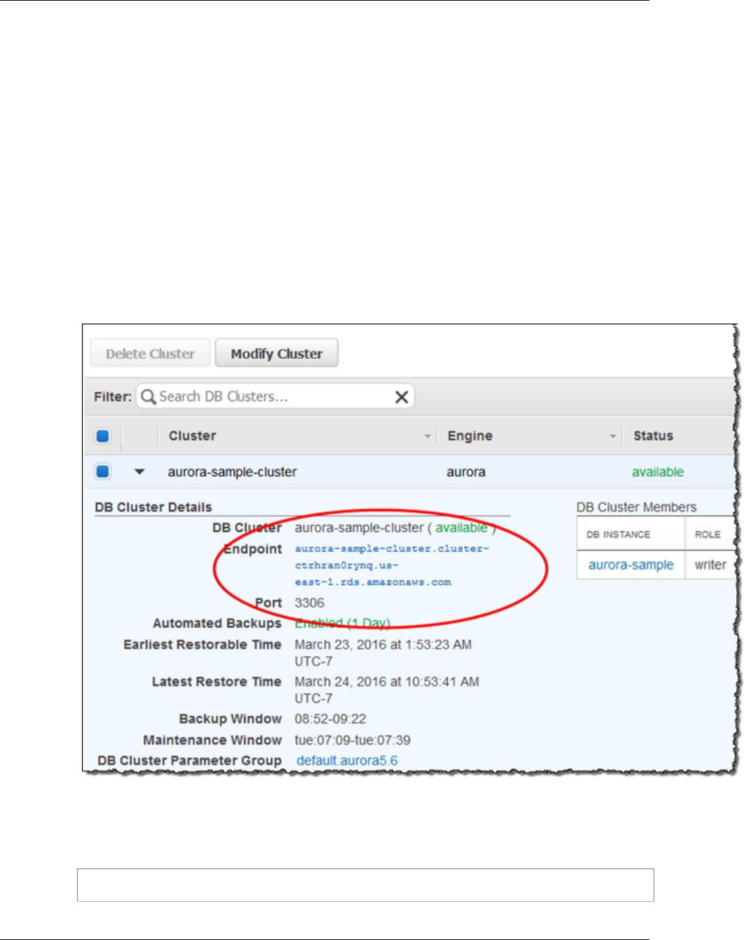This screenshot has width=748, height=940.
Task: Click the DB INSTANCE column header
Action: tap(618, 535)
